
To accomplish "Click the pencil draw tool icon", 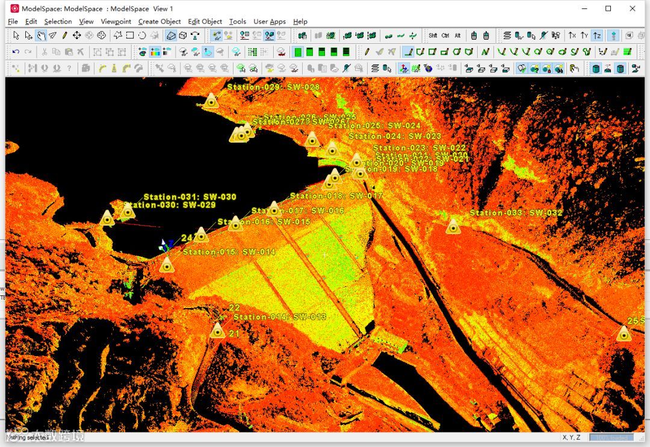I will point(65,36).
